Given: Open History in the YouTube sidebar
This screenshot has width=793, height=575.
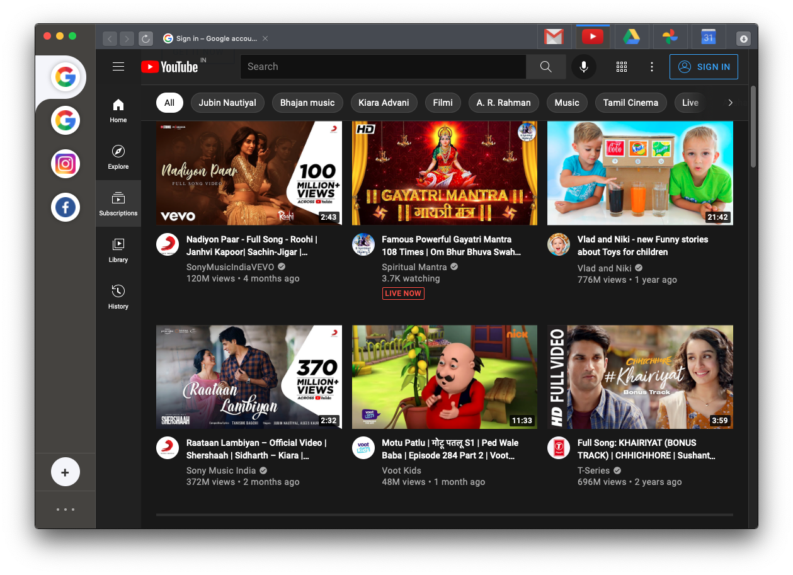Looking at the screenshot, I should [x=118, y=297].
